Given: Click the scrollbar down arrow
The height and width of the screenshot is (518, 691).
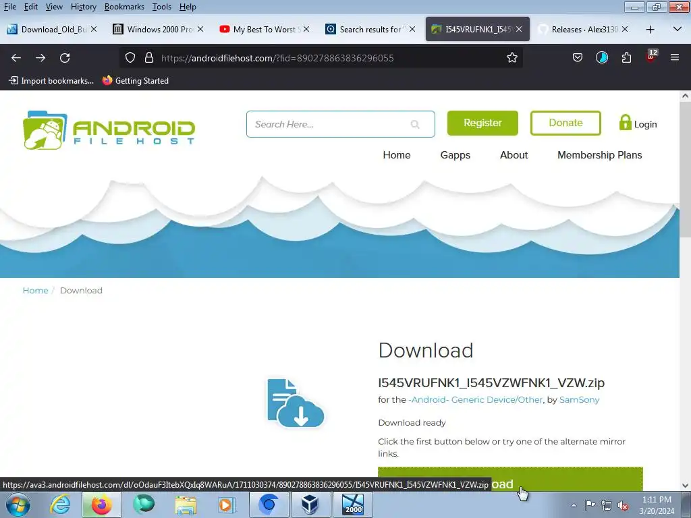Looking at the screenshot, I should tap(685, 486).
